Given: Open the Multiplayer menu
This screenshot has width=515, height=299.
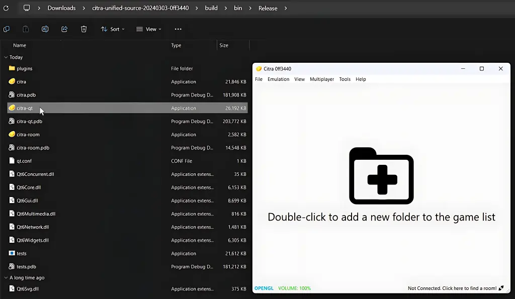Looking at the screenshot, I should coord(322,79).
